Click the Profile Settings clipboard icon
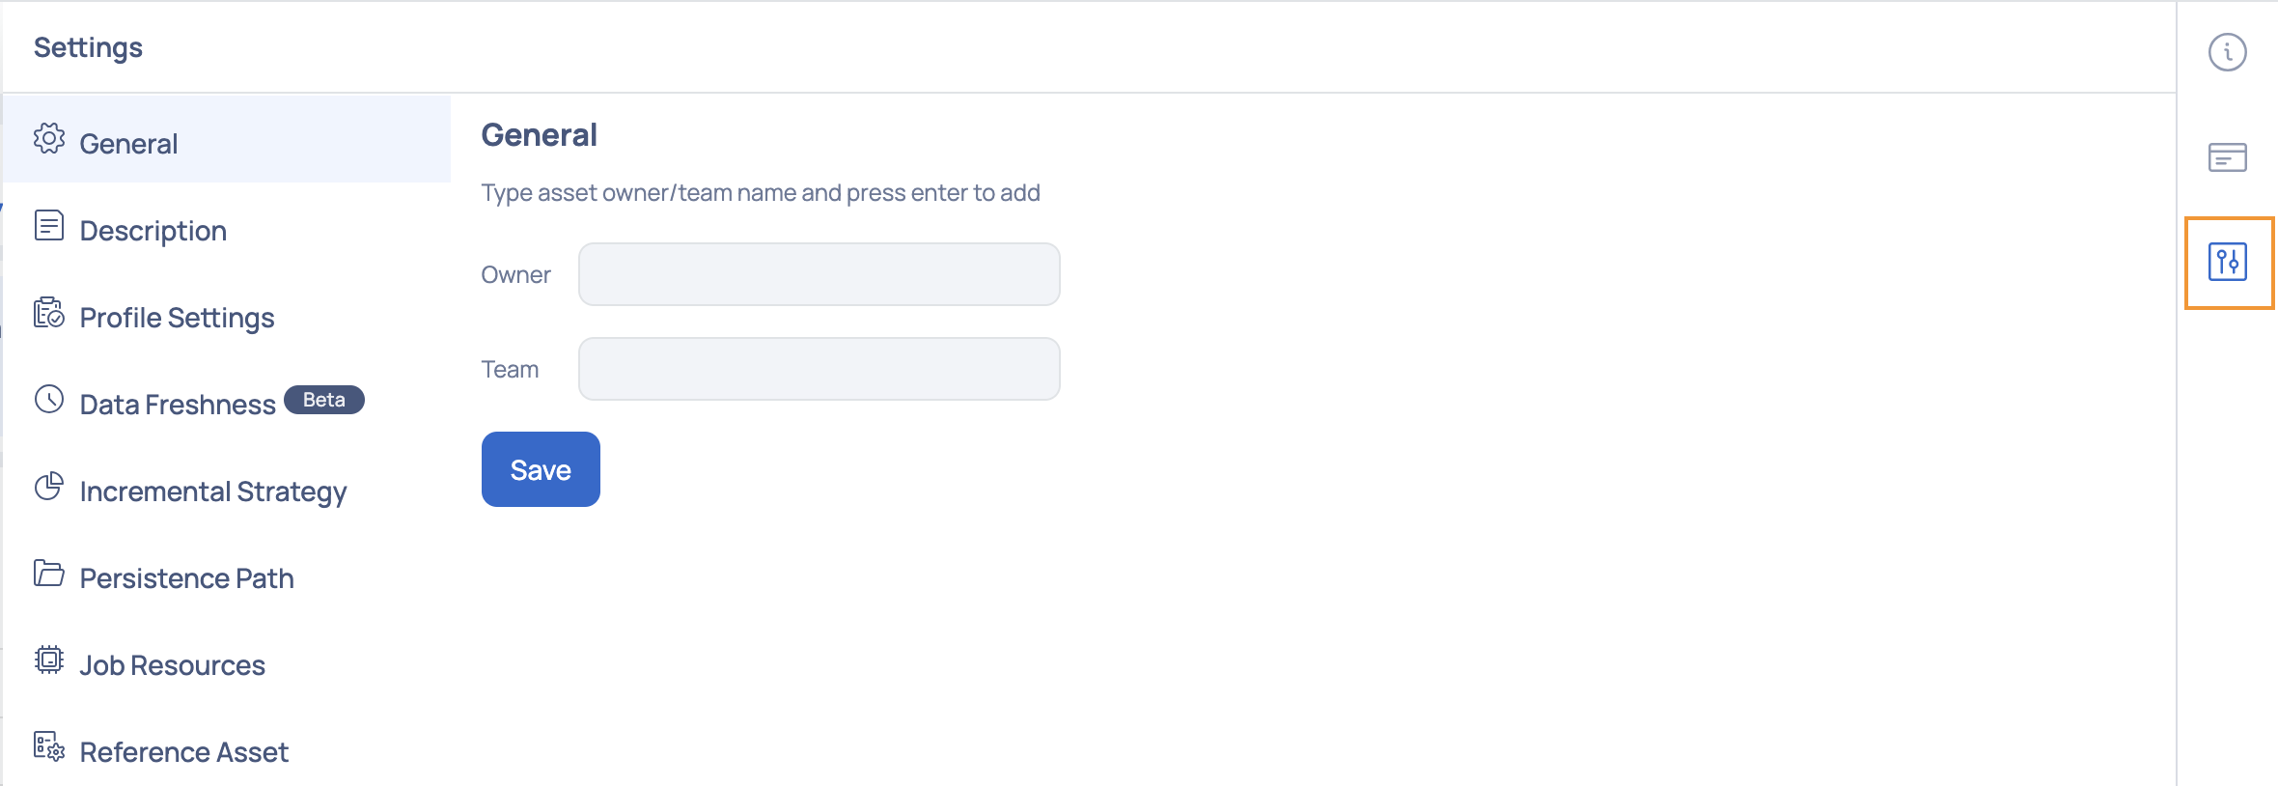 coord(49,313)
